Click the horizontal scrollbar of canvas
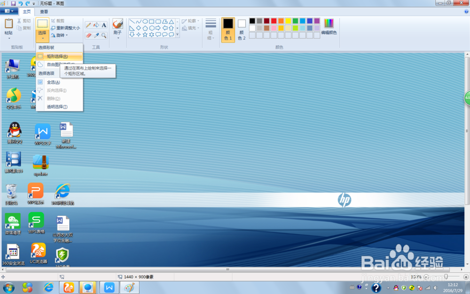Screen dimensions: 470x294 227,270
